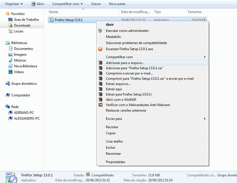Choose Escanear Firefox Setup 13.0.1.exe
Screen dimensions: 237x183
[153, 49]
